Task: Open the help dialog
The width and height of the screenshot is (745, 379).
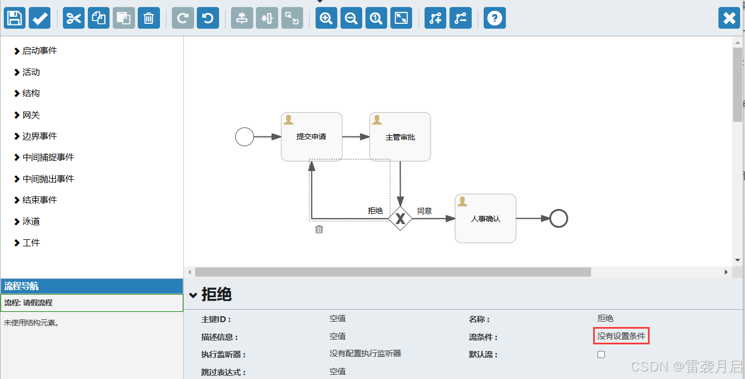Action: coord(494,18)
